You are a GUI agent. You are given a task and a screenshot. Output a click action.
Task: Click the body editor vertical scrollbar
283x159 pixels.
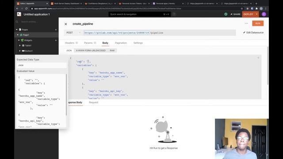268,66
